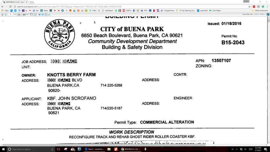Show hidden system tray icons
Screen dimensions: 270x152
[237, 149]
